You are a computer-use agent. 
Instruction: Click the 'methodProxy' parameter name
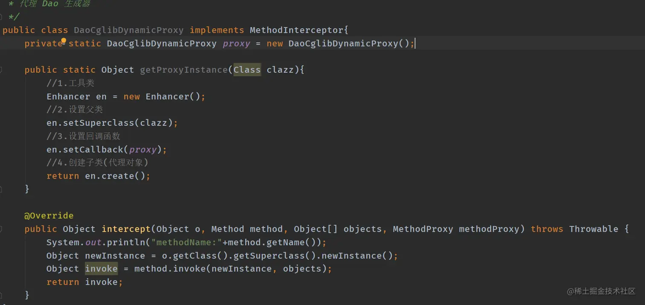(x=489, y=229)
